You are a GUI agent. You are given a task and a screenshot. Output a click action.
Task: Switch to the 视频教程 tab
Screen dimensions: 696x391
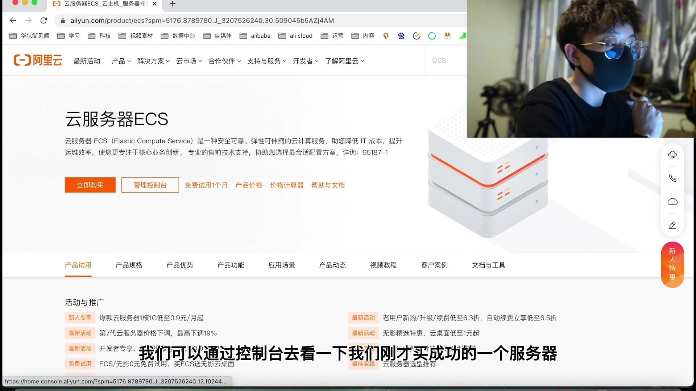tap(384, 265)
